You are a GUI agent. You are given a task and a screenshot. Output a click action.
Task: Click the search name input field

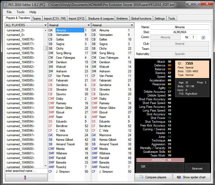[26, 171]
